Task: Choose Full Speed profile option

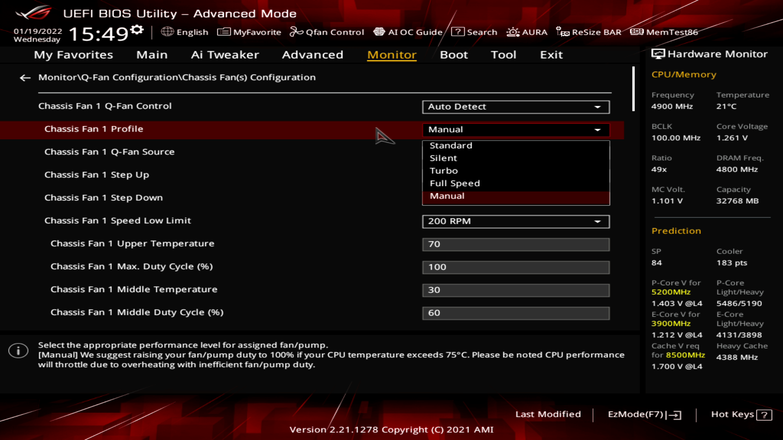Action: 516,183
